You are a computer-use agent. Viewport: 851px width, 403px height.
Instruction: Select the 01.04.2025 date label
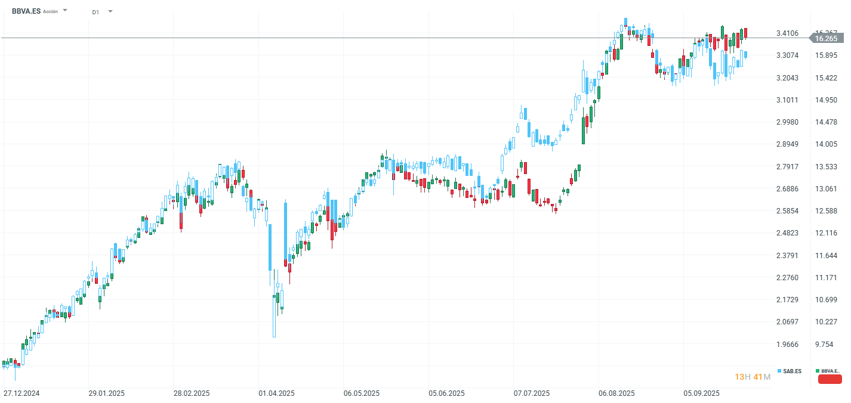[x=276, y=393]
